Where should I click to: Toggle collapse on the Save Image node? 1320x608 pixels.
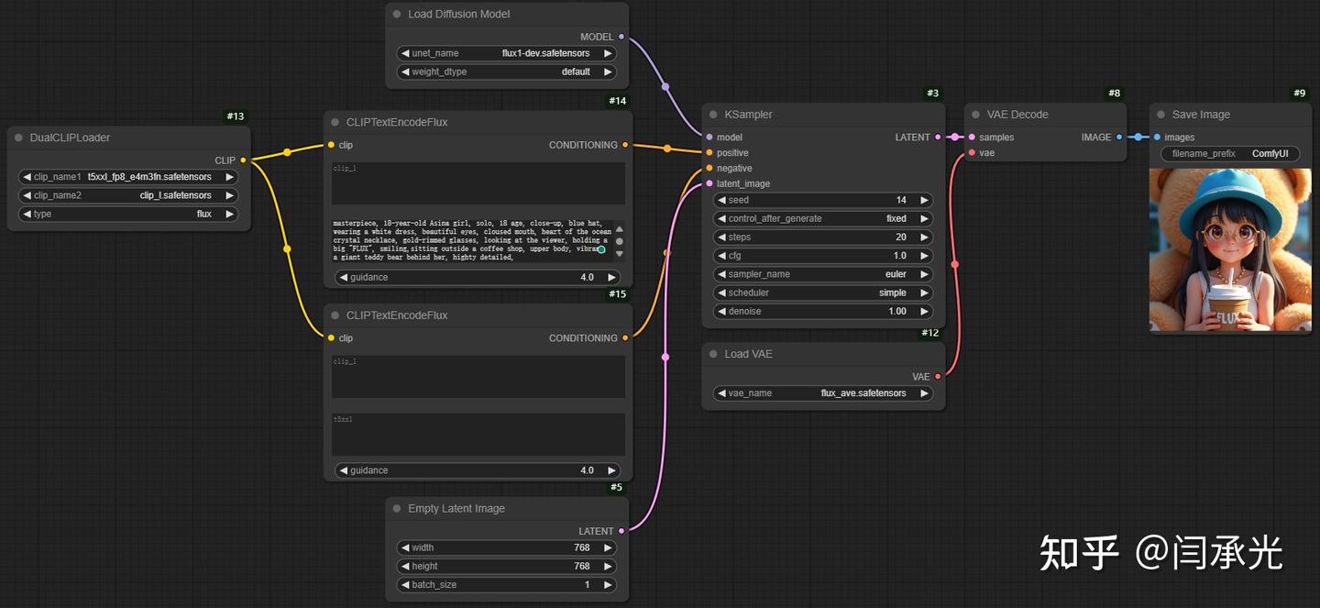click(1160, 115)
